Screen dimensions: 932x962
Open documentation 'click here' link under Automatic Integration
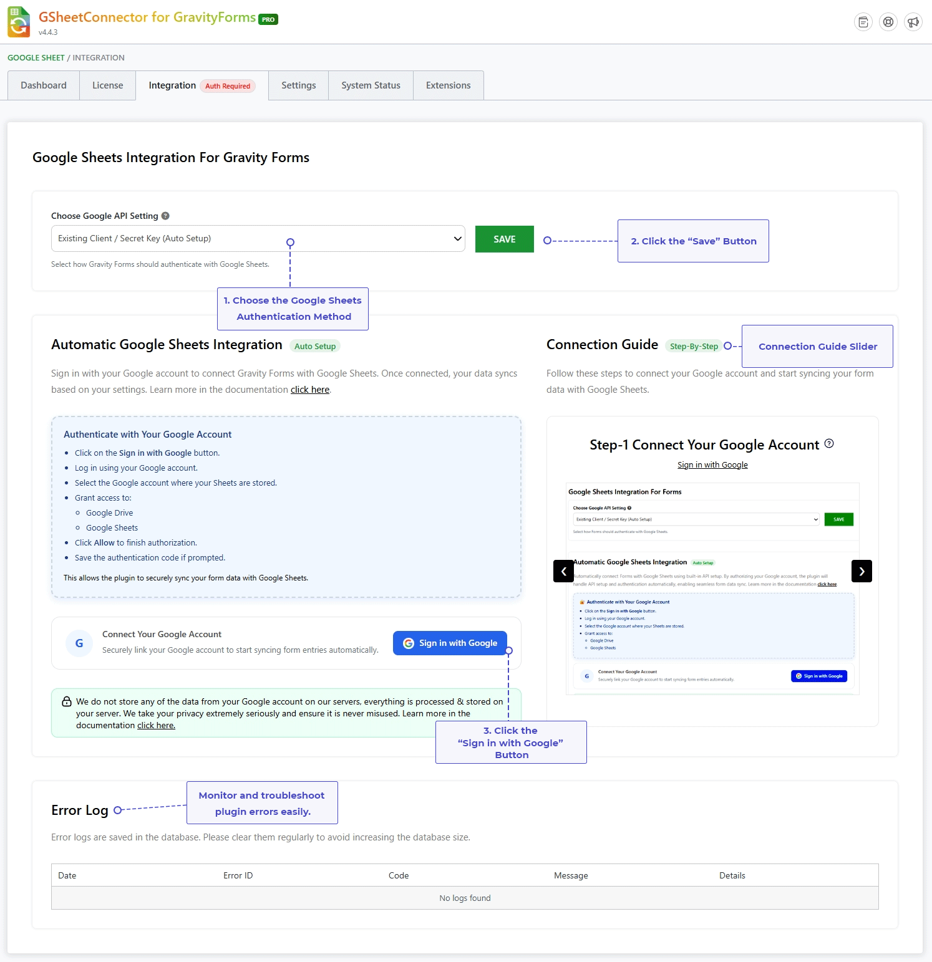[310, 390]
